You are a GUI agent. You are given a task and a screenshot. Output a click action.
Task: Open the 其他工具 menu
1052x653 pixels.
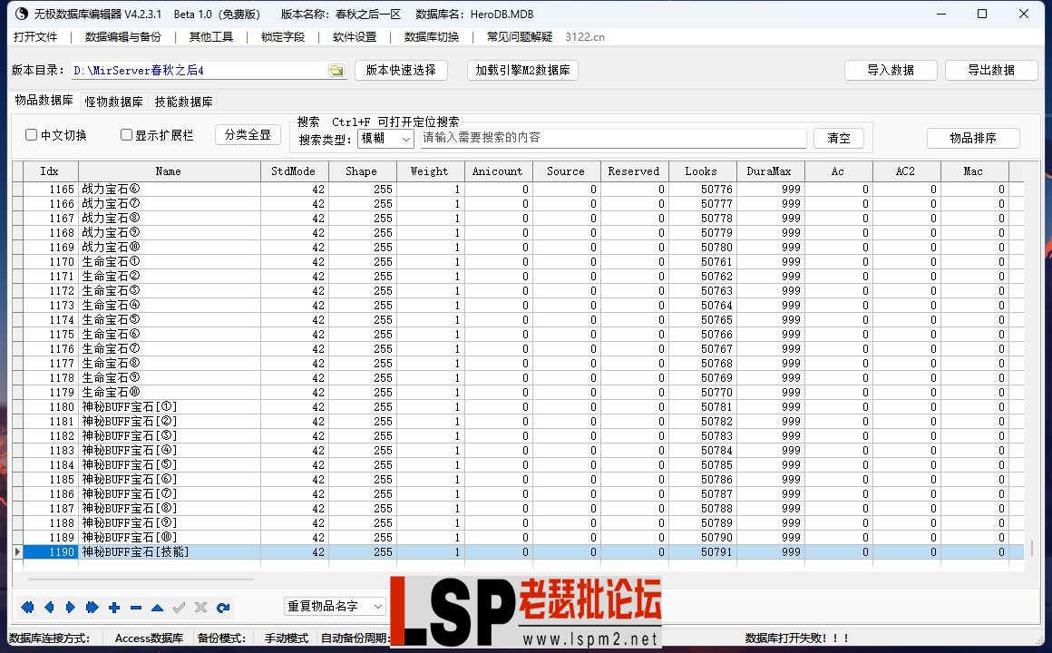pyautogui.click(x=210, y=37)
